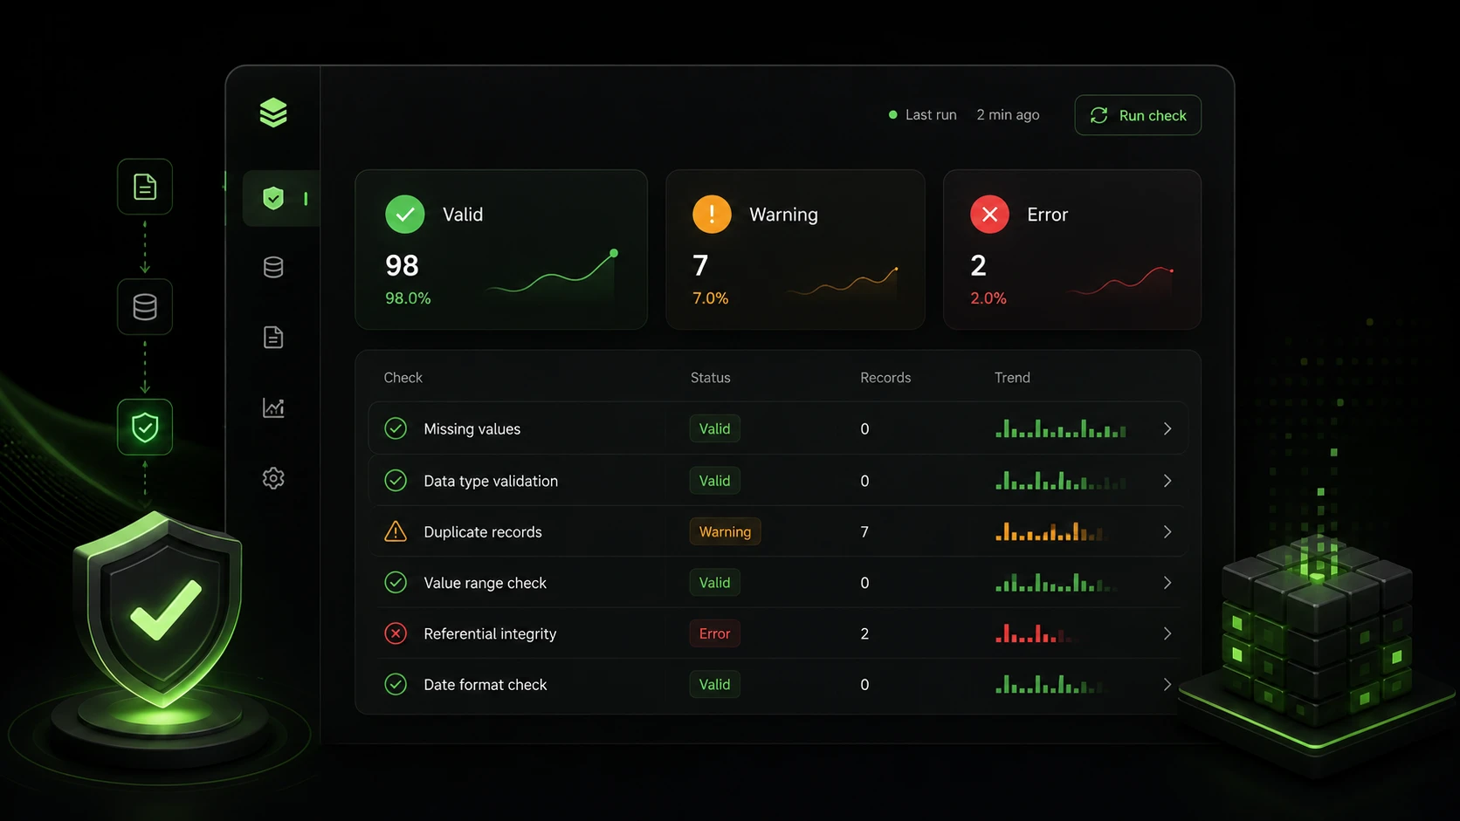Viewport: 1460px width, 821px height.
Task: Click the Missing values check icon
Action: click(x=396, y=428)
